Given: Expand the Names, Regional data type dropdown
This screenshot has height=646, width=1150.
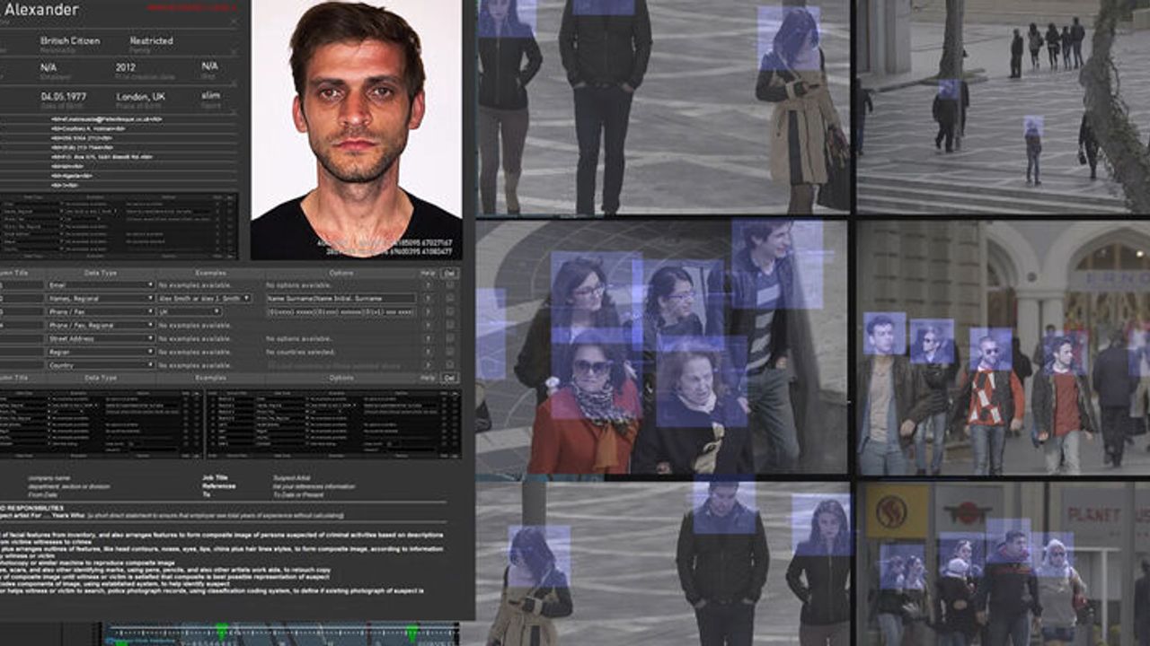Looking at the screenshot, I should pyautogui.click(x=101, y=299).
